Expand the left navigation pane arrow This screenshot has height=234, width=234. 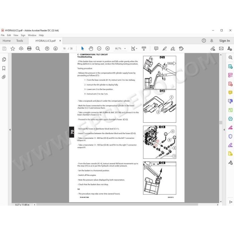click(10, 130)
